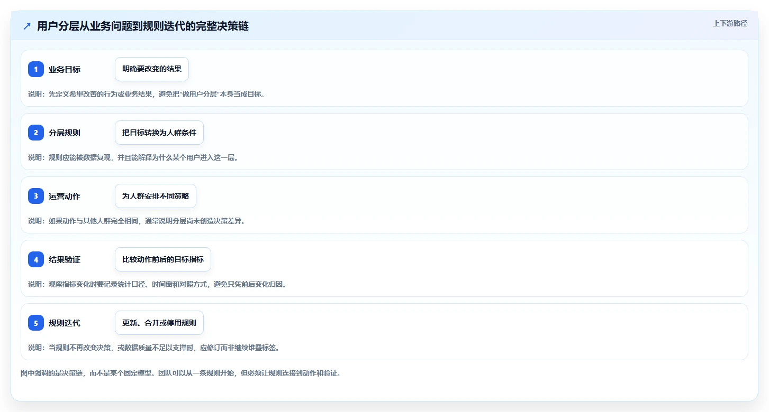Click the title 用户分层从业务问题到规则迭代的完整决策链
Viewport: 769px width, 412px height.
coord(143,26)
